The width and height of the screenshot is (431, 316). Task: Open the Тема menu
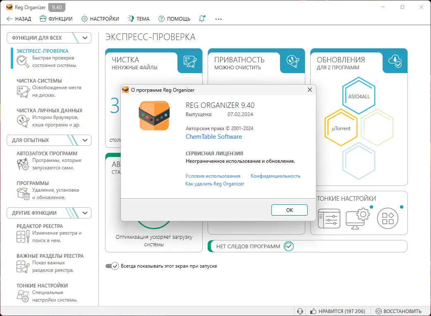[139, 19]
